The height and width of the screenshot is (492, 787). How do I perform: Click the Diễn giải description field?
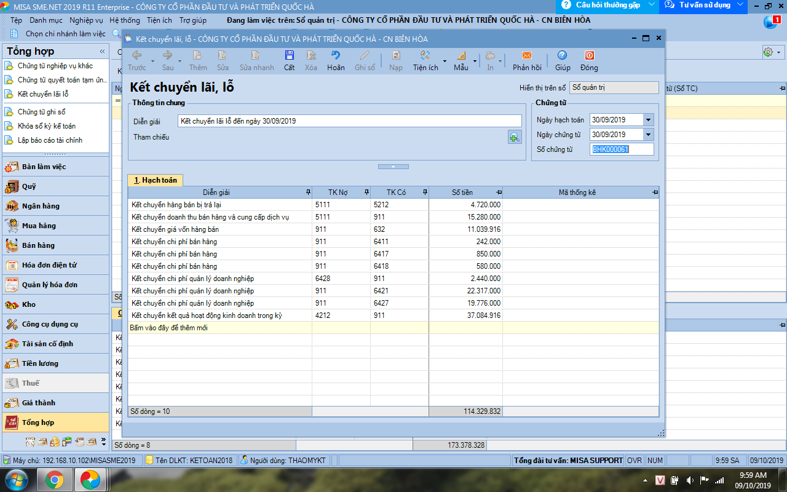(350, 121)
